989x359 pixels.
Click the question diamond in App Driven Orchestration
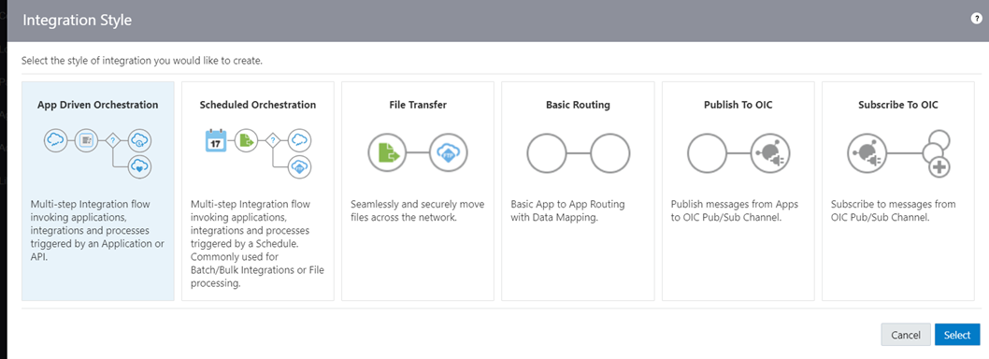pos(113,140)
